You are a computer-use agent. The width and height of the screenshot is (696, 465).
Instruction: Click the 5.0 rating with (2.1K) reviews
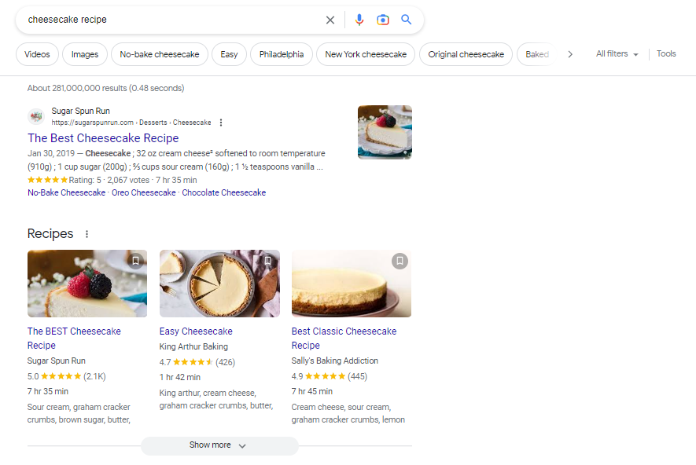point(67,376)
